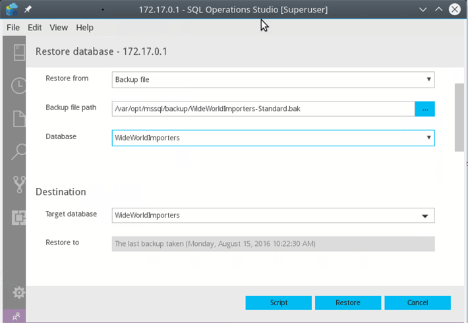
Task: Browse for backup file with ellipsis button
Action: 424,108
